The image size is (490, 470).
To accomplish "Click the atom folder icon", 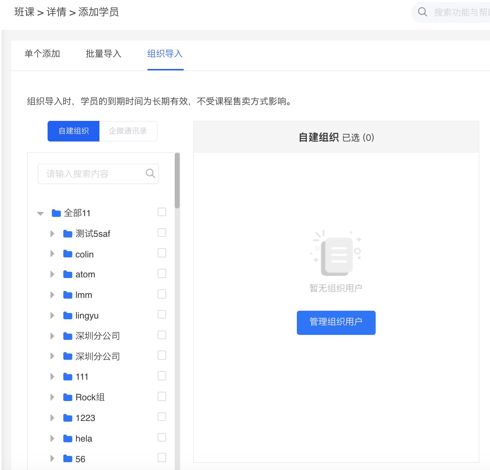I will pyautogui.click(x=67, y=274).
